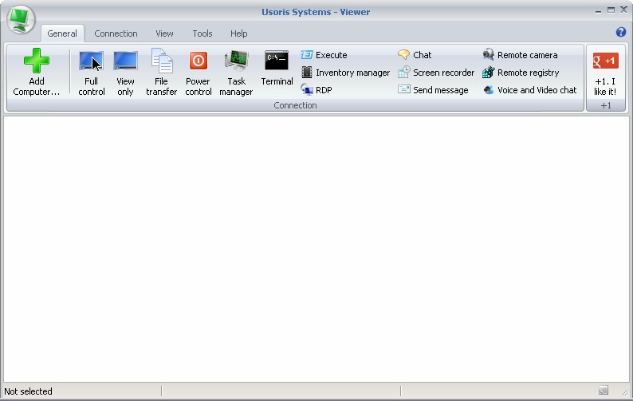
Task: Click the green Add Computer plus icon
Action: 37,61
